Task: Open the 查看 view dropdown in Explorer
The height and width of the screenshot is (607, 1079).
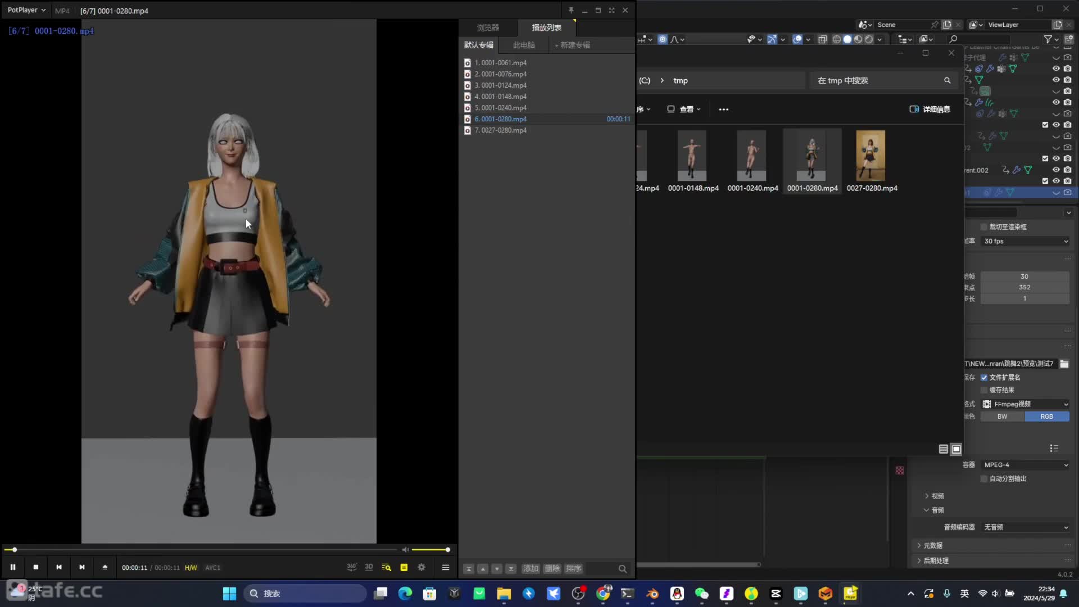Action: point(684,109)
